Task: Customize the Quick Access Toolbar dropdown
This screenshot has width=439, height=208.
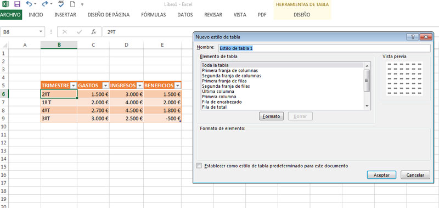Action: click(x=82, y=4)
